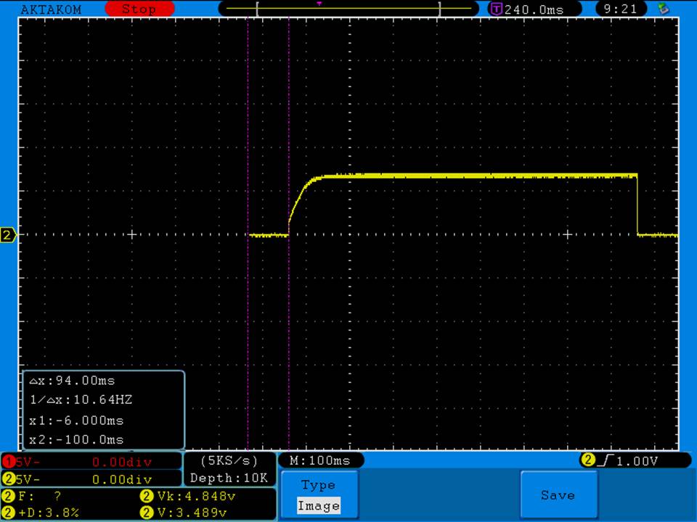
Task: Click the pink trigger position marker at top
Action: pyautogui.click(x=319, y=4)
